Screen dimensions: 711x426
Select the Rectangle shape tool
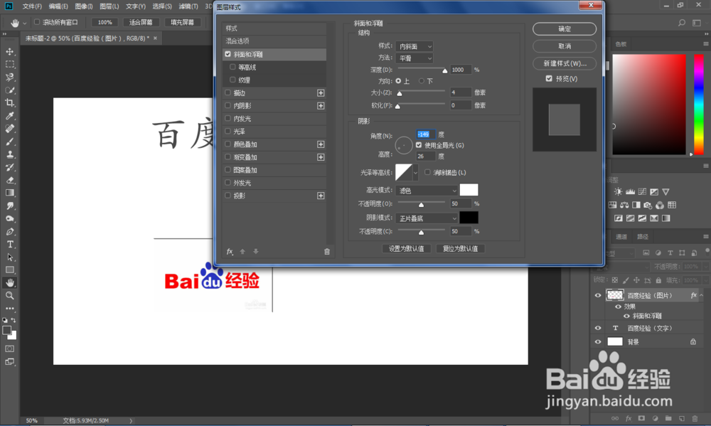click(9, 270)
